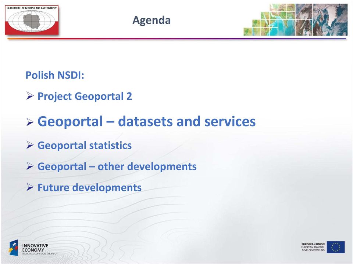Click the 'INNOVATIVE ECONOMY' footer text

[35, 248]
